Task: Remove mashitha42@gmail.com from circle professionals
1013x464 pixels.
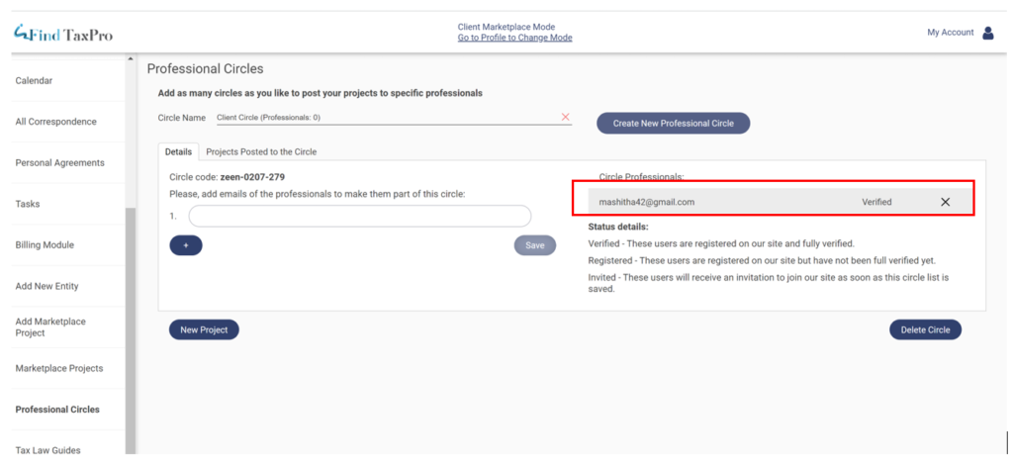Action: point(945,202)
